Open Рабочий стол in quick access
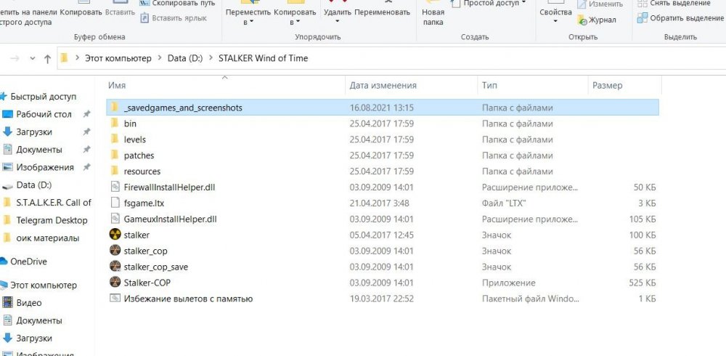 44,114
